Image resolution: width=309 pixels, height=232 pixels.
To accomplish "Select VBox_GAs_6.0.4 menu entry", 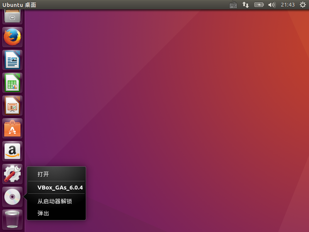I will coord(56,188).
